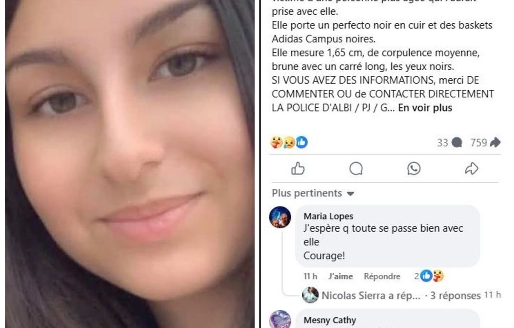This screenshot has width=514, height=328.
Task: Expand post text with En voir plus
Action: click(x=425, y=108)
